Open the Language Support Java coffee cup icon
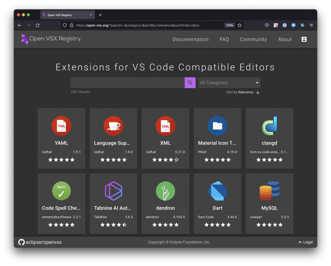Viewport: 331px width, 266px height. [113, 126]
